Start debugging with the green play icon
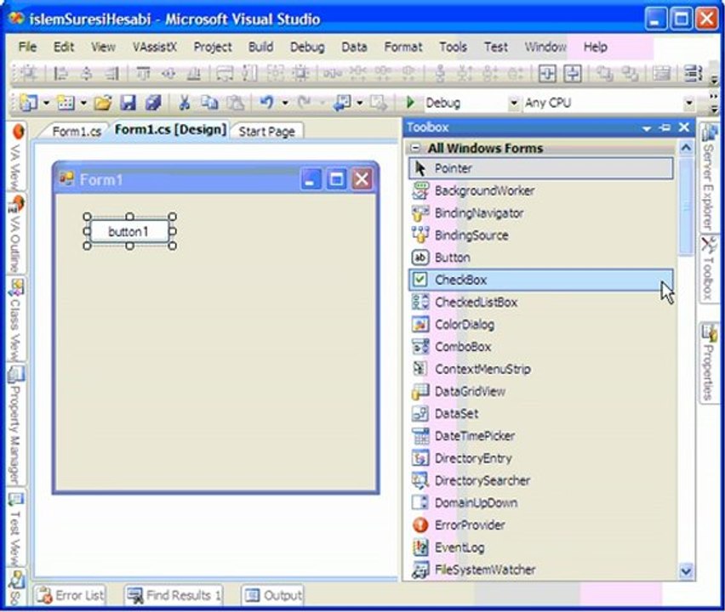 click(x=409, y=102)
